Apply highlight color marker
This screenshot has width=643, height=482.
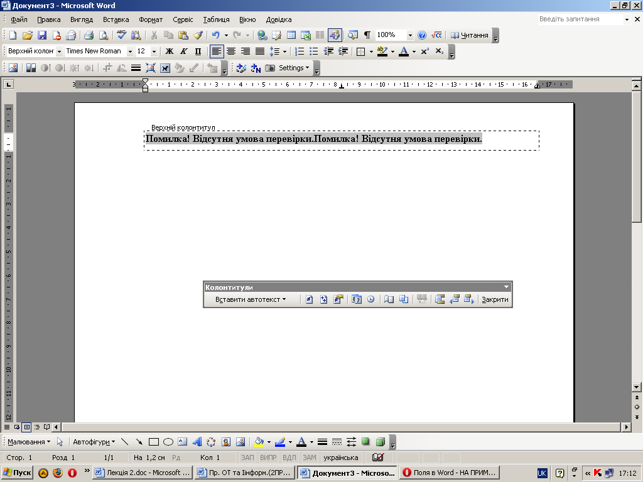pos(382,51)
